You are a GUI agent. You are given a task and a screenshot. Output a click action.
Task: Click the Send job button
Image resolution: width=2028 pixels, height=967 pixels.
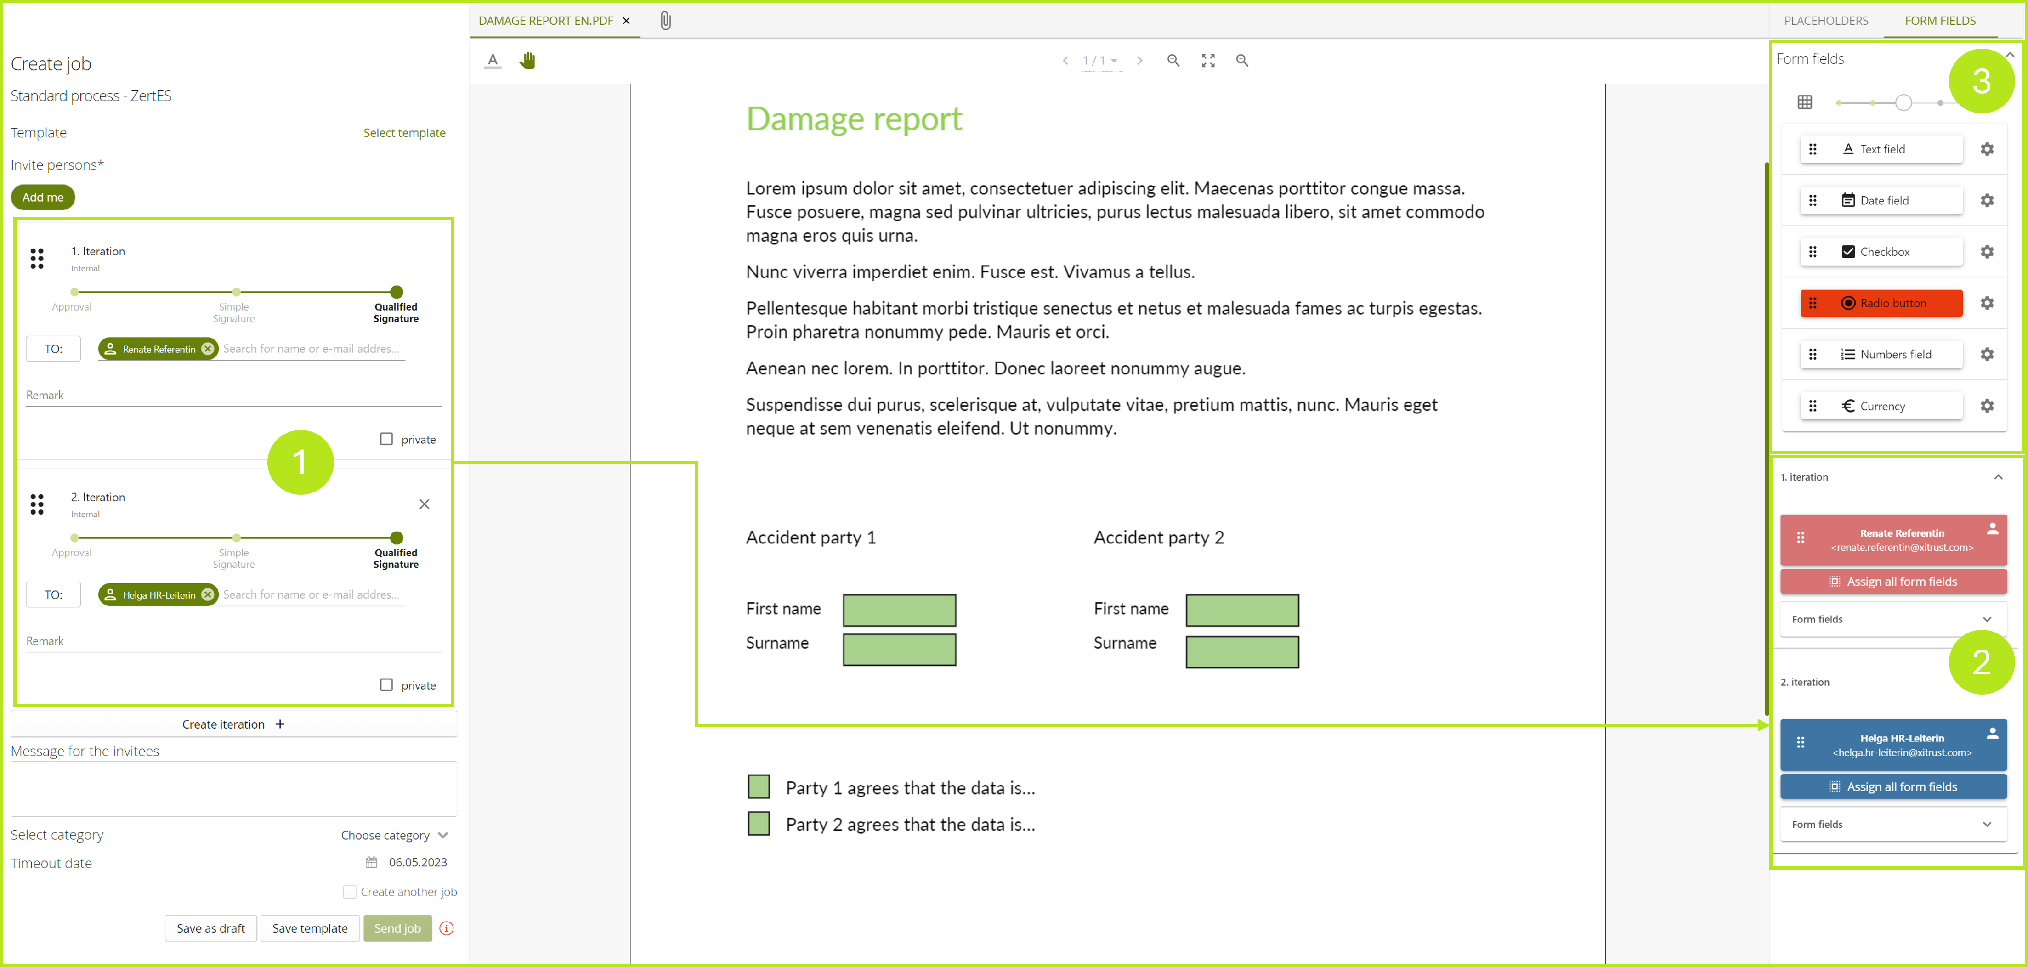pyautogui.click(x=397, y=927)
